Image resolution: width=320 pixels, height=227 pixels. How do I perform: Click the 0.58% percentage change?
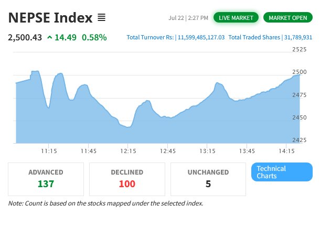click(x=94, y=37)
